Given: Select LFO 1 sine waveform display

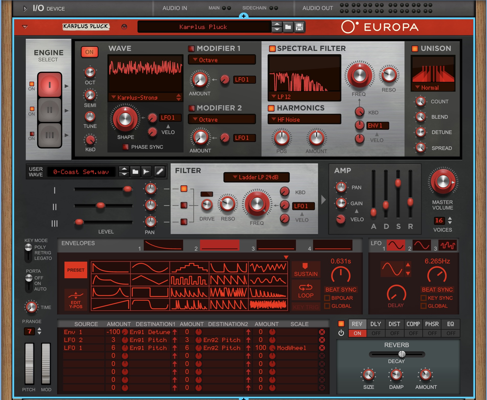Looking at the screenshot, I should pos(396,245).
